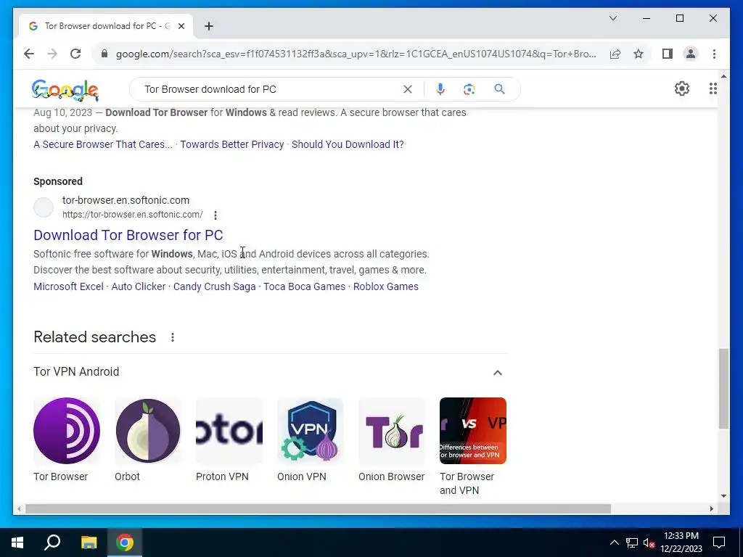
Task: Open Roblox Games sitelink
Action: [386, 286]
